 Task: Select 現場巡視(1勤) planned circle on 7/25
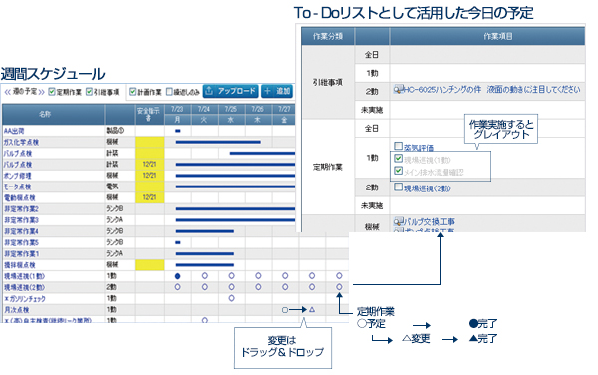tap(231, 276)
